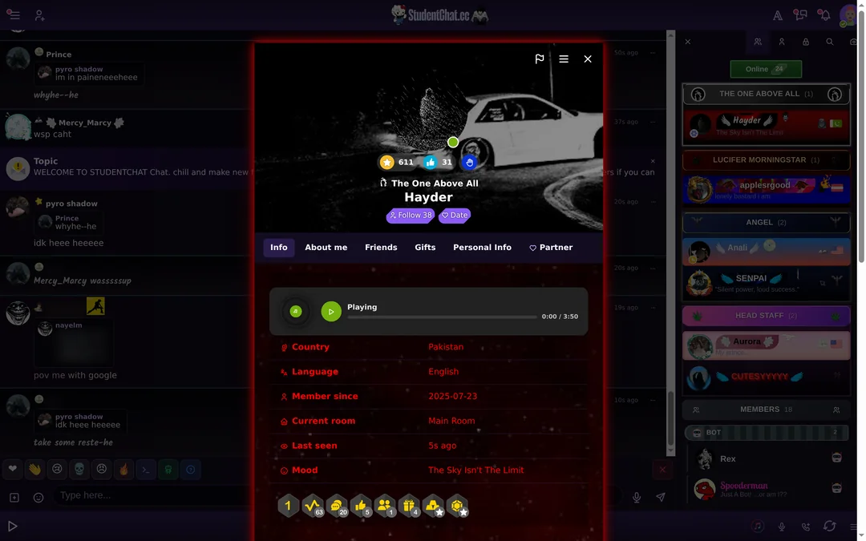
Task: Click the send message arrow icon
Action: point(661,497)
